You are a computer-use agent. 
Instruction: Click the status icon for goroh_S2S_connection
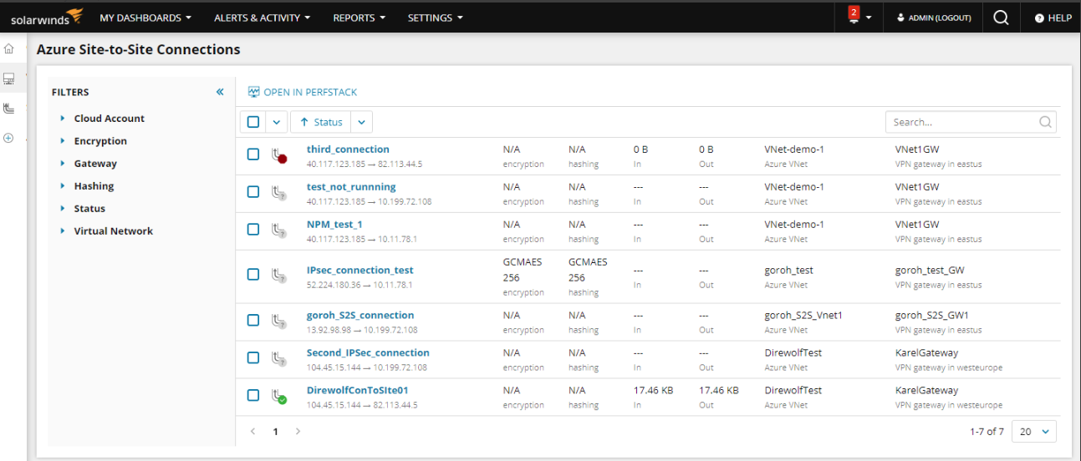point(279,321)
